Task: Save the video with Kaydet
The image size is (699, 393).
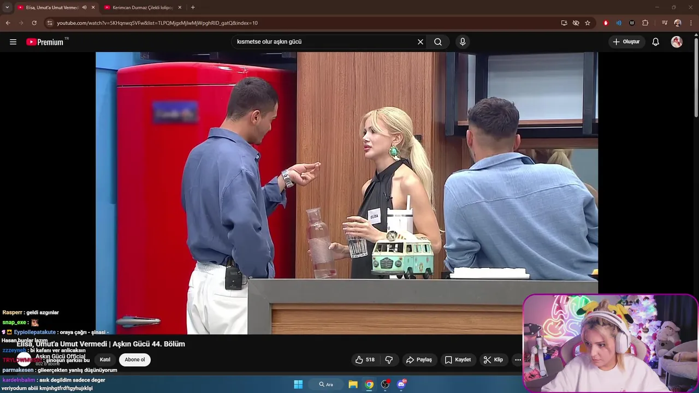Action: pos(458,360)
